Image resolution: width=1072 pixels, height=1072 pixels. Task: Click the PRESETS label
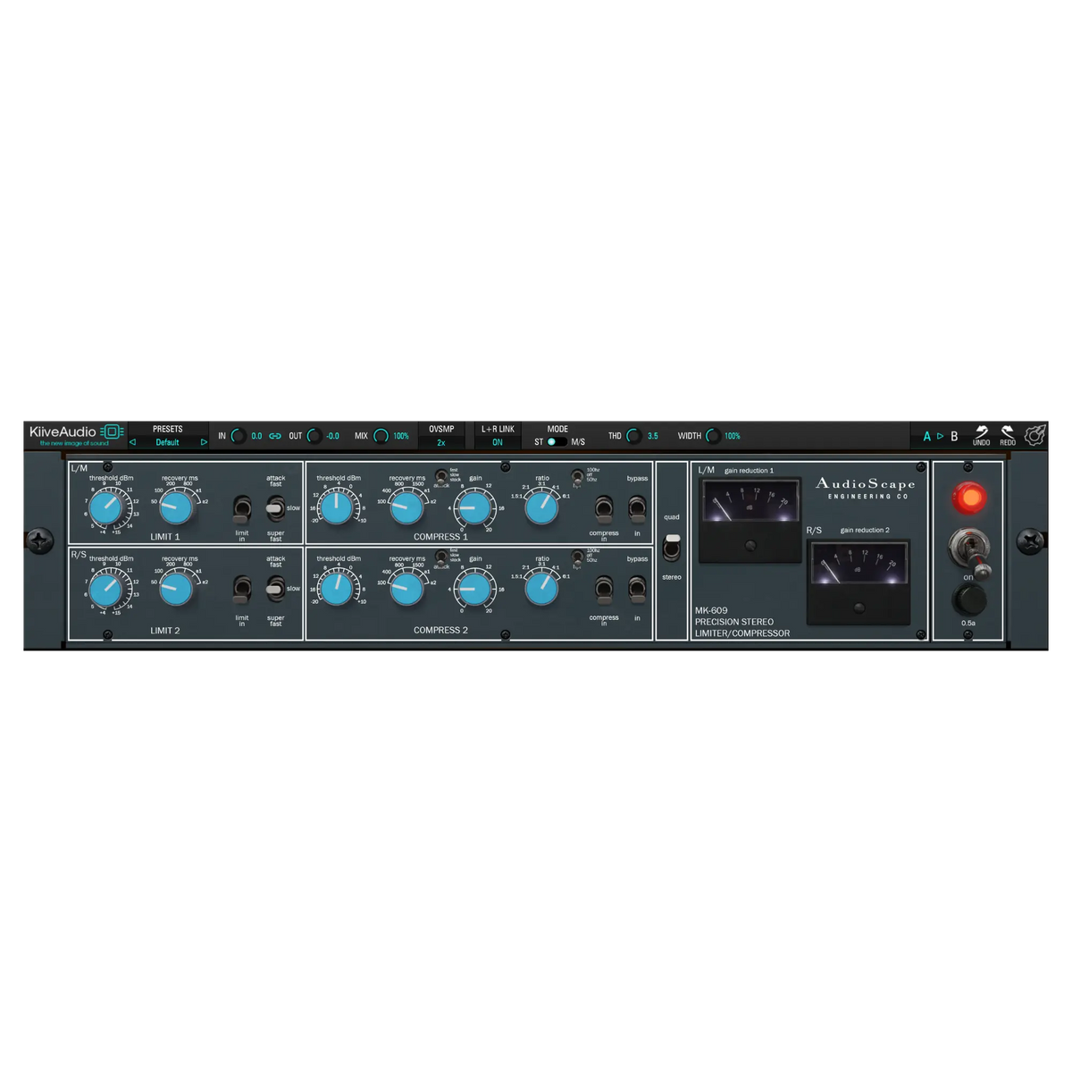click(x=167, y=430)
